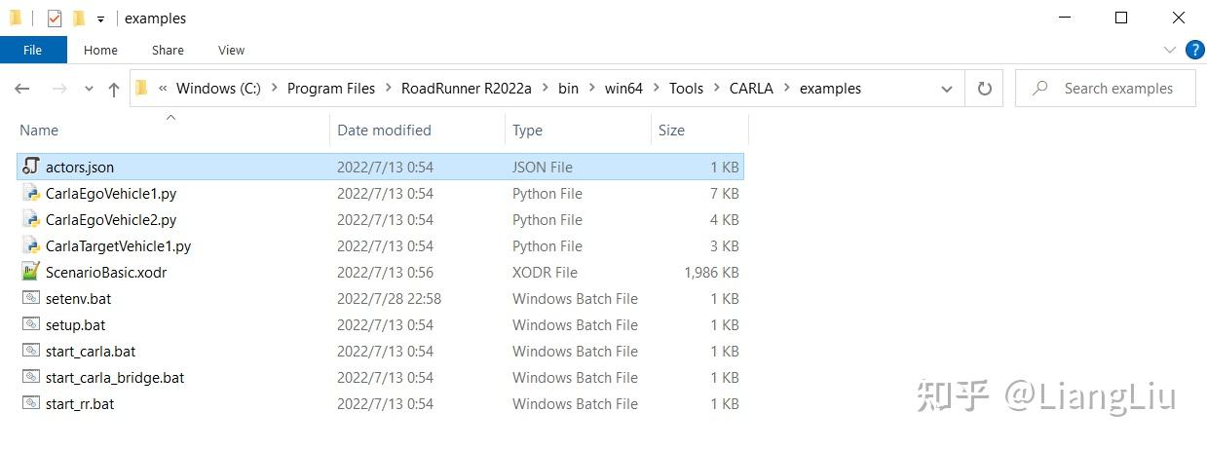The height and width of the screenshot is (449, 1207).
Task: Jump to RoadRunner R2022a in breadcrumb
Action: pyautogui.click(x=466, y=89)
